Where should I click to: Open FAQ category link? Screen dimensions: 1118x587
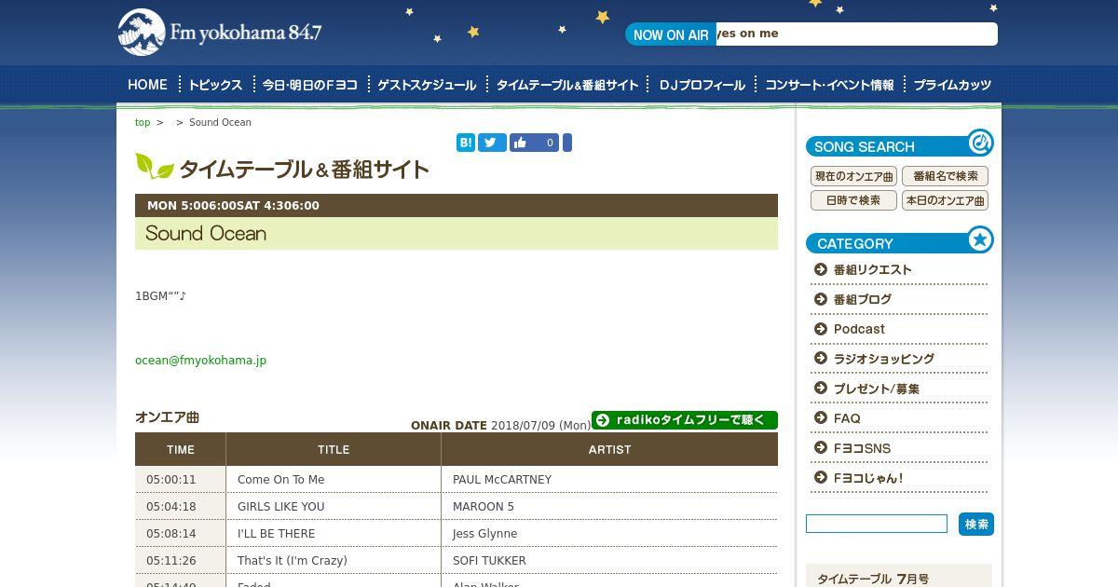tap(847, 418)
